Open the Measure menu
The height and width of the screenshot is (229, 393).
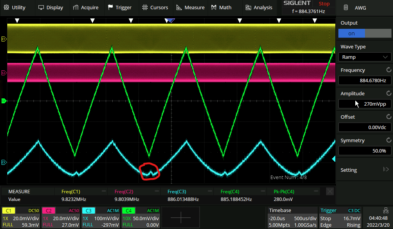click(190, 7)
